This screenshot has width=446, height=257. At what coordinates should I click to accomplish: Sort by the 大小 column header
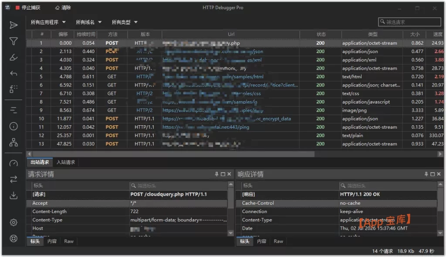(x=415, y=34)
